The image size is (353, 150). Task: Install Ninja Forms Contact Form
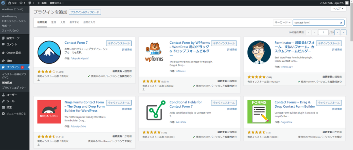click(x=119, y=102)
